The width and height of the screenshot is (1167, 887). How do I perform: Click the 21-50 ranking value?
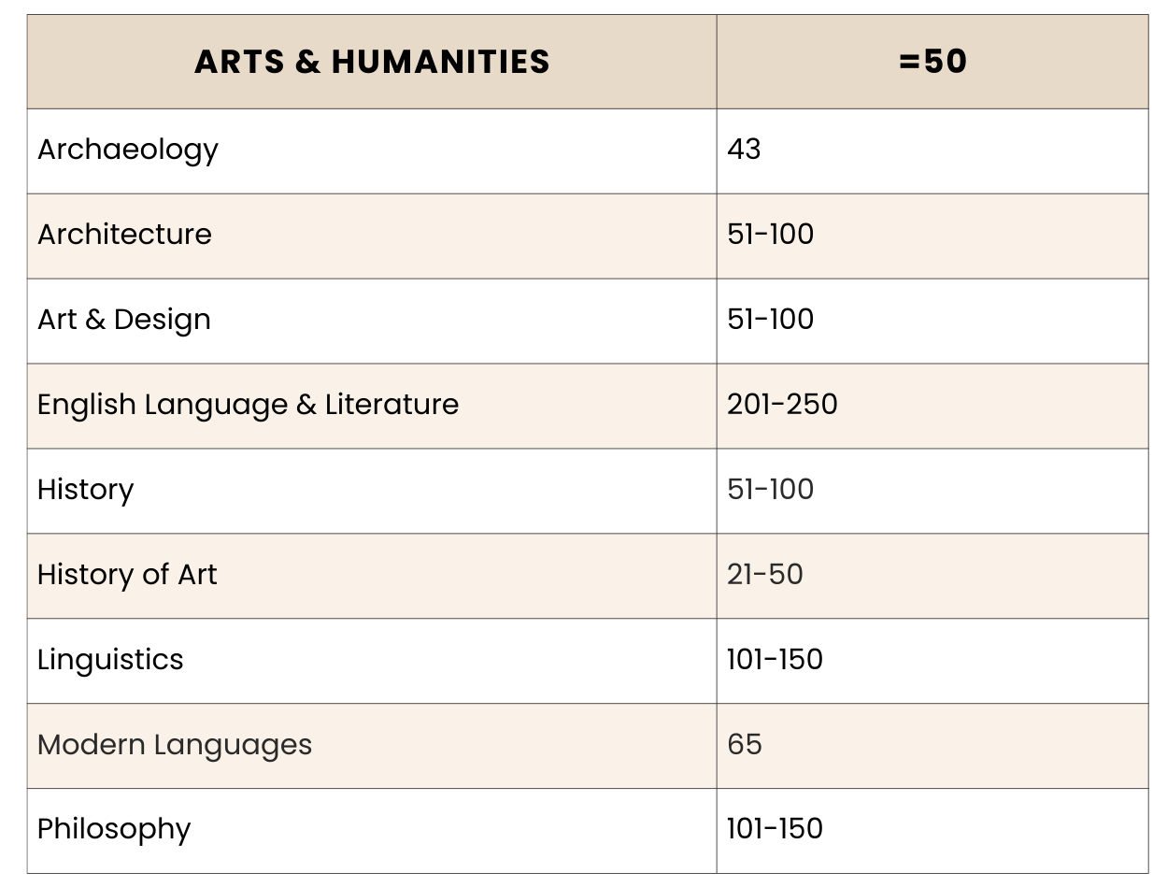(x=764, y=575)
